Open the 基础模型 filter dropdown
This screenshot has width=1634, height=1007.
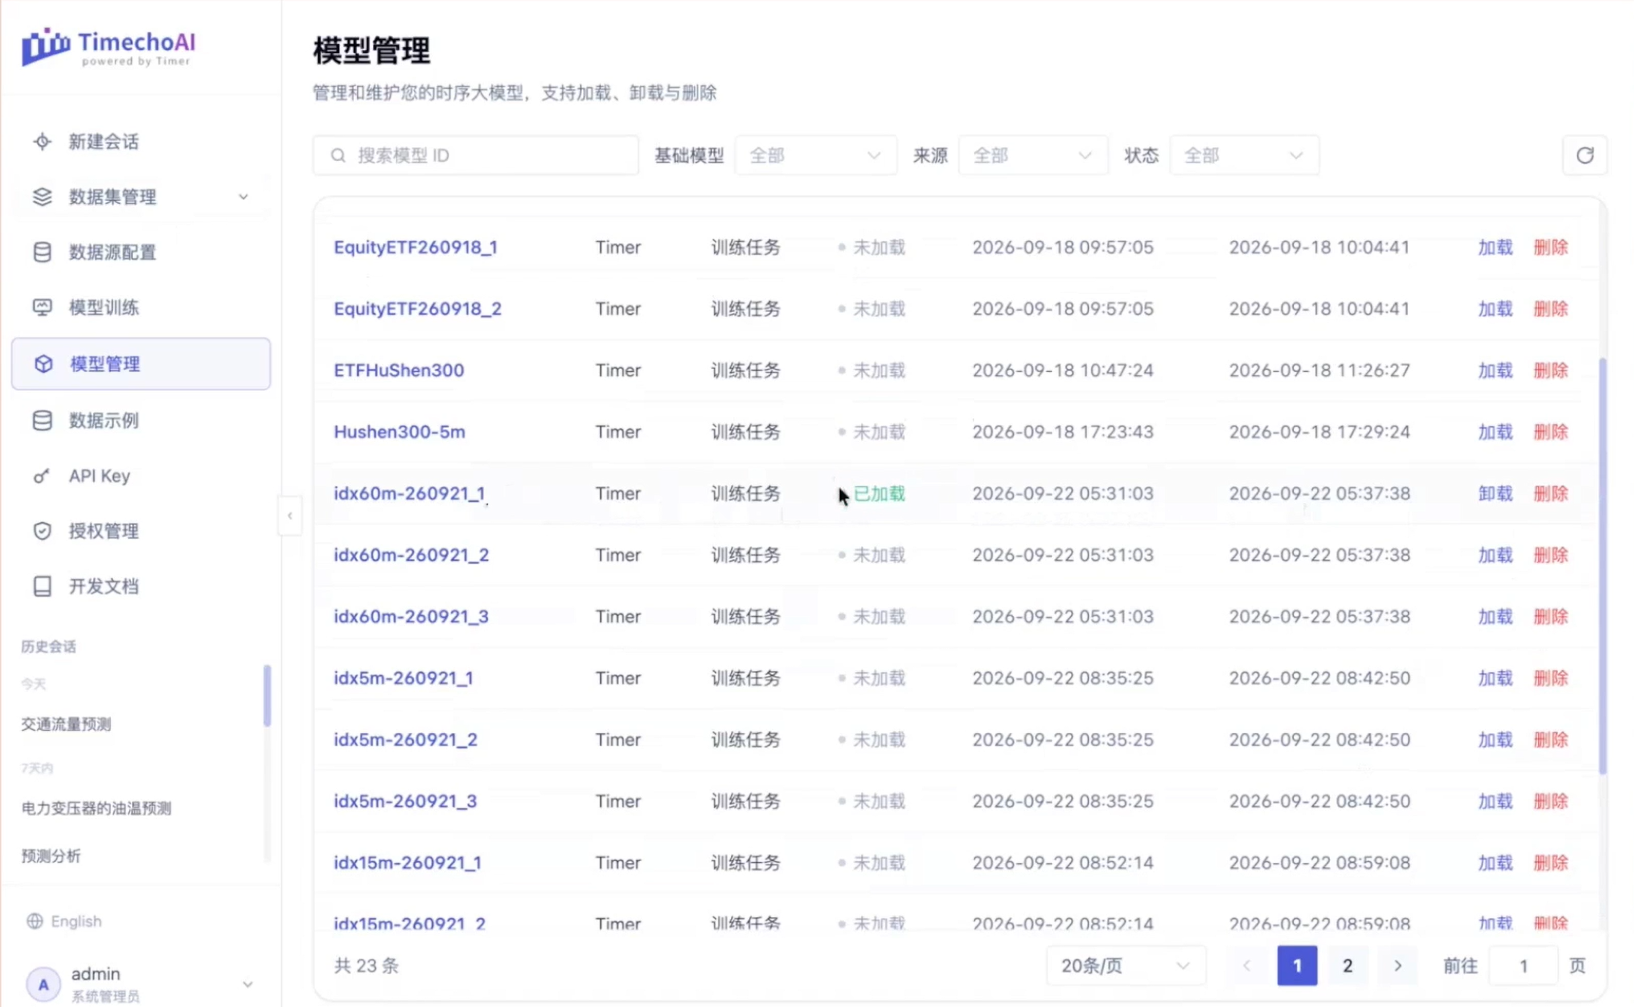[815, 156]
